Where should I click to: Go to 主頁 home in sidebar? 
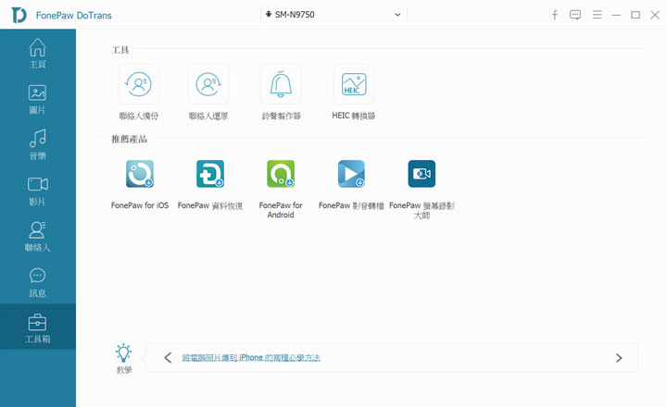[x=38, y=53]
